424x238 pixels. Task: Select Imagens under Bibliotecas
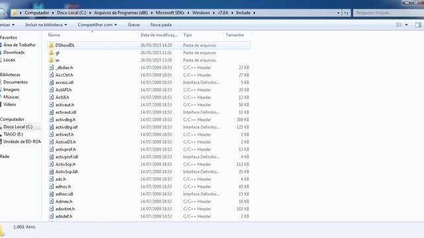pyautogui.click(x=11, y=90)
